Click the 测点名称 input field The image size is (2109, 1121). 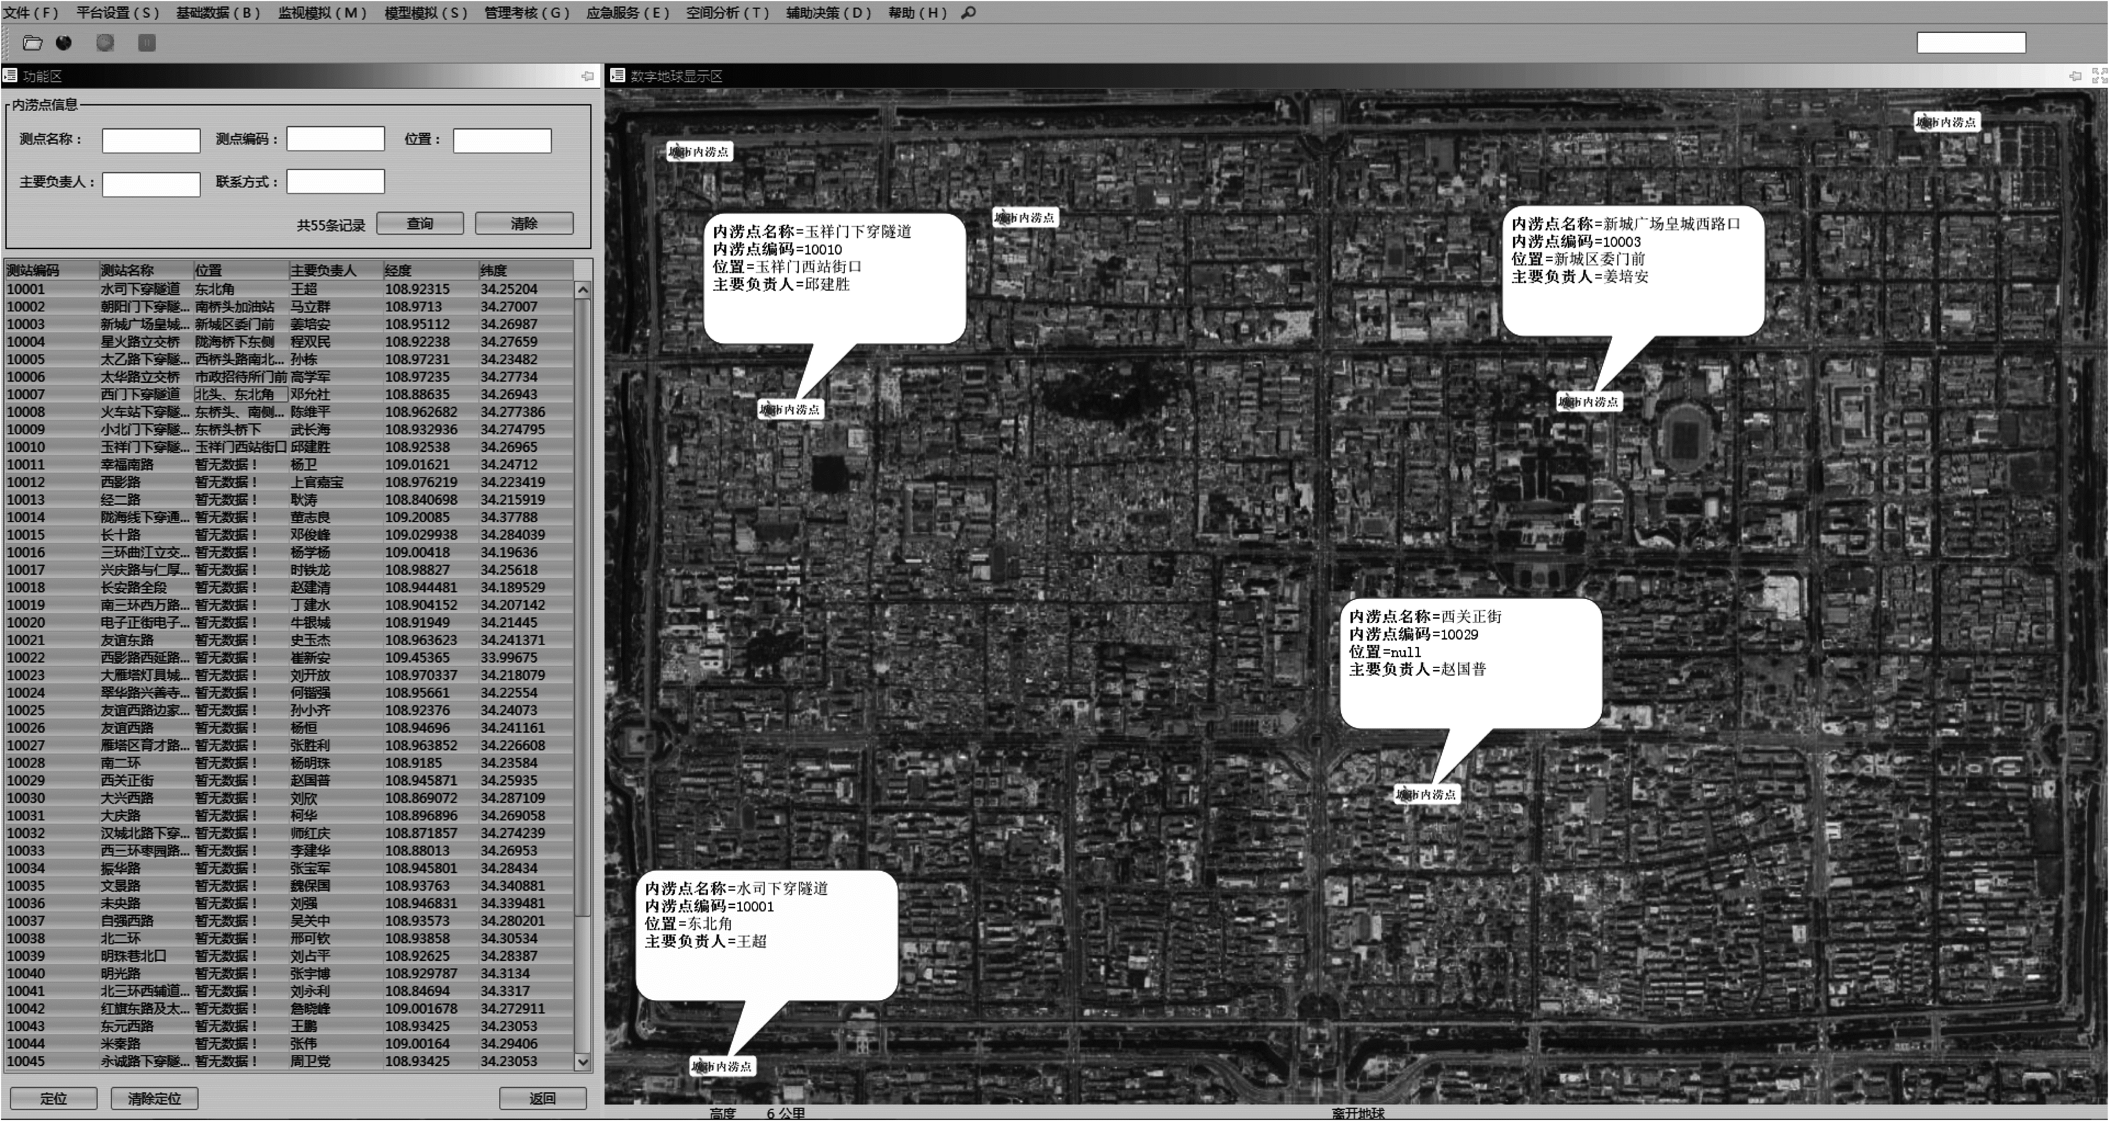(151, 140)
